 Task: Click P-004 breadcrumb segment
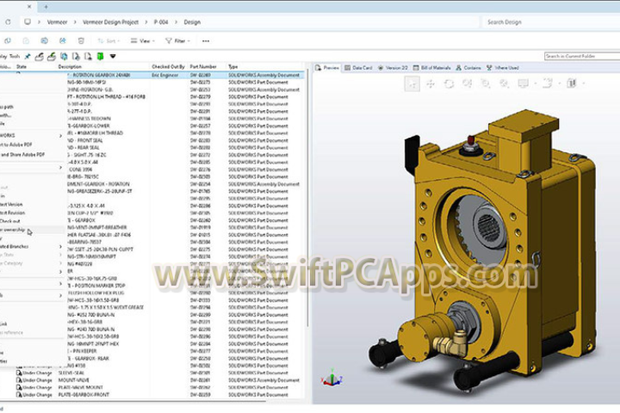tap(161, 22)
